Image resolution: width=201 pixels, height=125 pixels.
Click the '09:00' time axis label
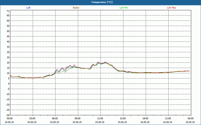click(78, 118)
